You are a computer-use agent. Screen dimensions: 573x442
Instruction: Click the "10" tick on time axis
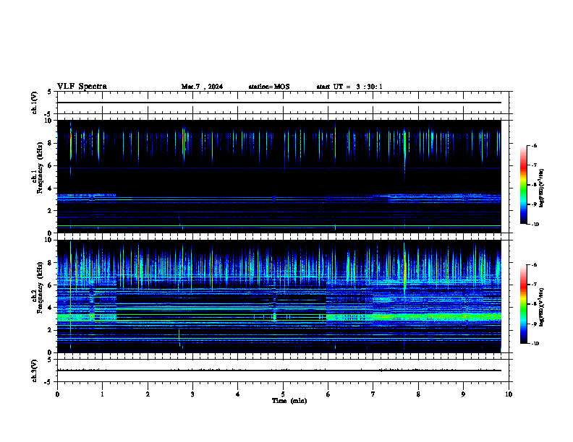coord(509,394)
